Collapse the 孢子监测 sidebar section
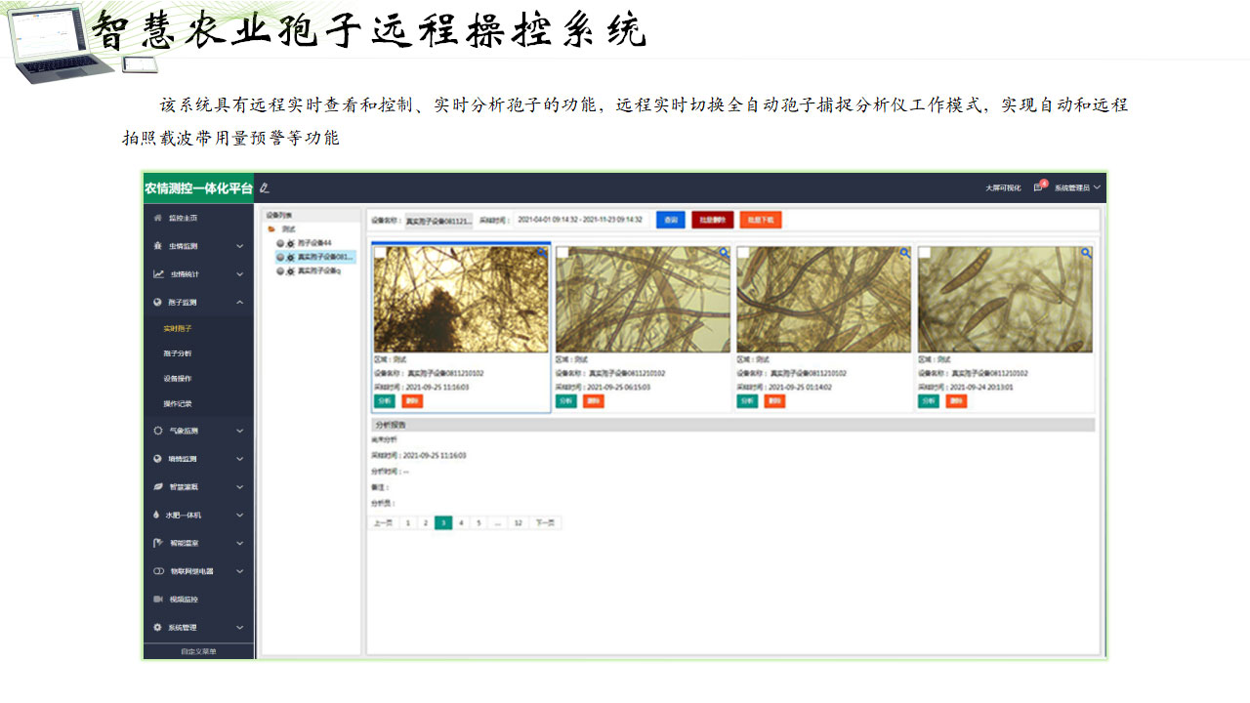The height and width of the screenshot is (703, 1250). point(240,303)
